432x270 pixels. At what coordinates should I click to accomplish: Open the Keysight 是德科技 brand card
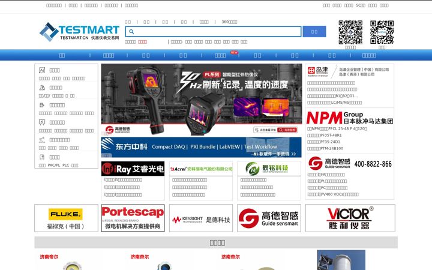click(201, 218)
